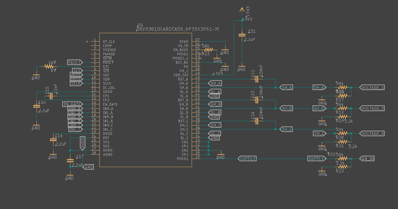Screen dimensions: 398x209
Task: Select the MISO net label
Action: 76,79
